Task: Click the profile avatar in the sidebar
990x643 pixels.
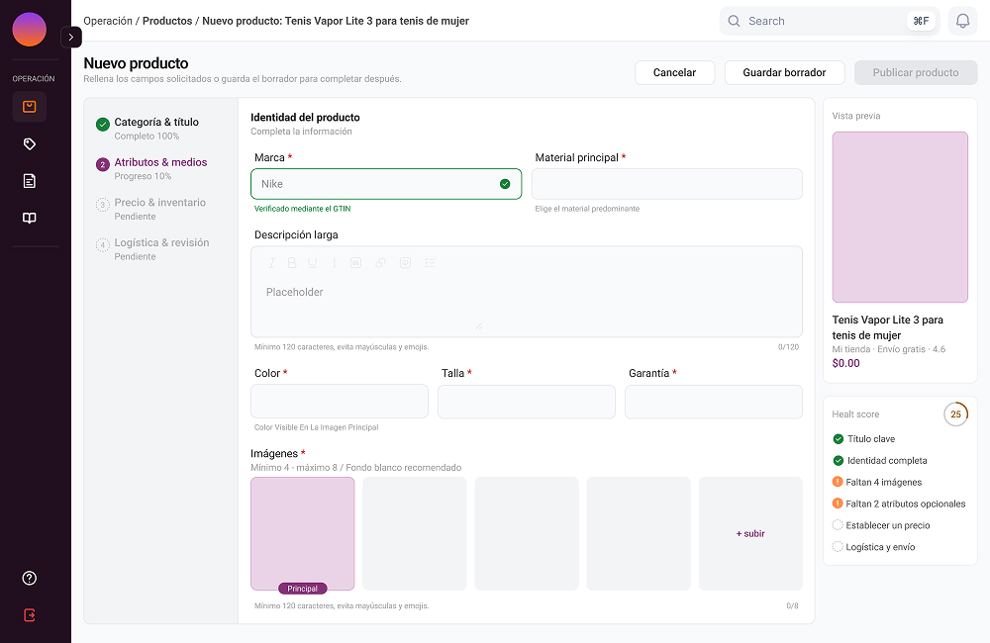Action: click(x=29, y=29)
